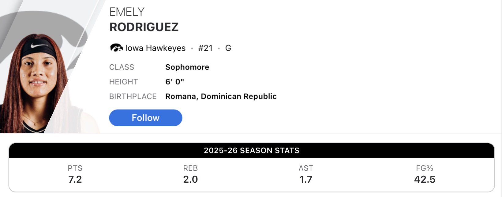The width and height of the screenshot is (502, 197).
Task: Click the 2.0 rebounds value
Action: point(190,179)
